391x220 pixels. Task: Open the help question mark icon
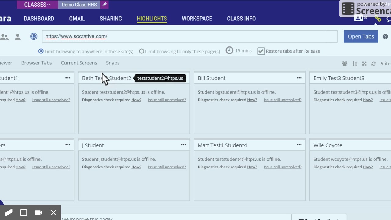coord(386,36)
